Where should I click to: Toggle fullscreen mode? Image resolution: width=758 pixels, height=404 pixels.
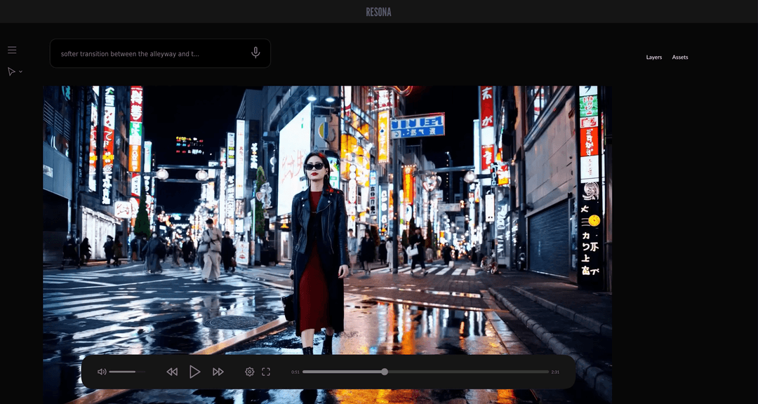click(266, 372)
